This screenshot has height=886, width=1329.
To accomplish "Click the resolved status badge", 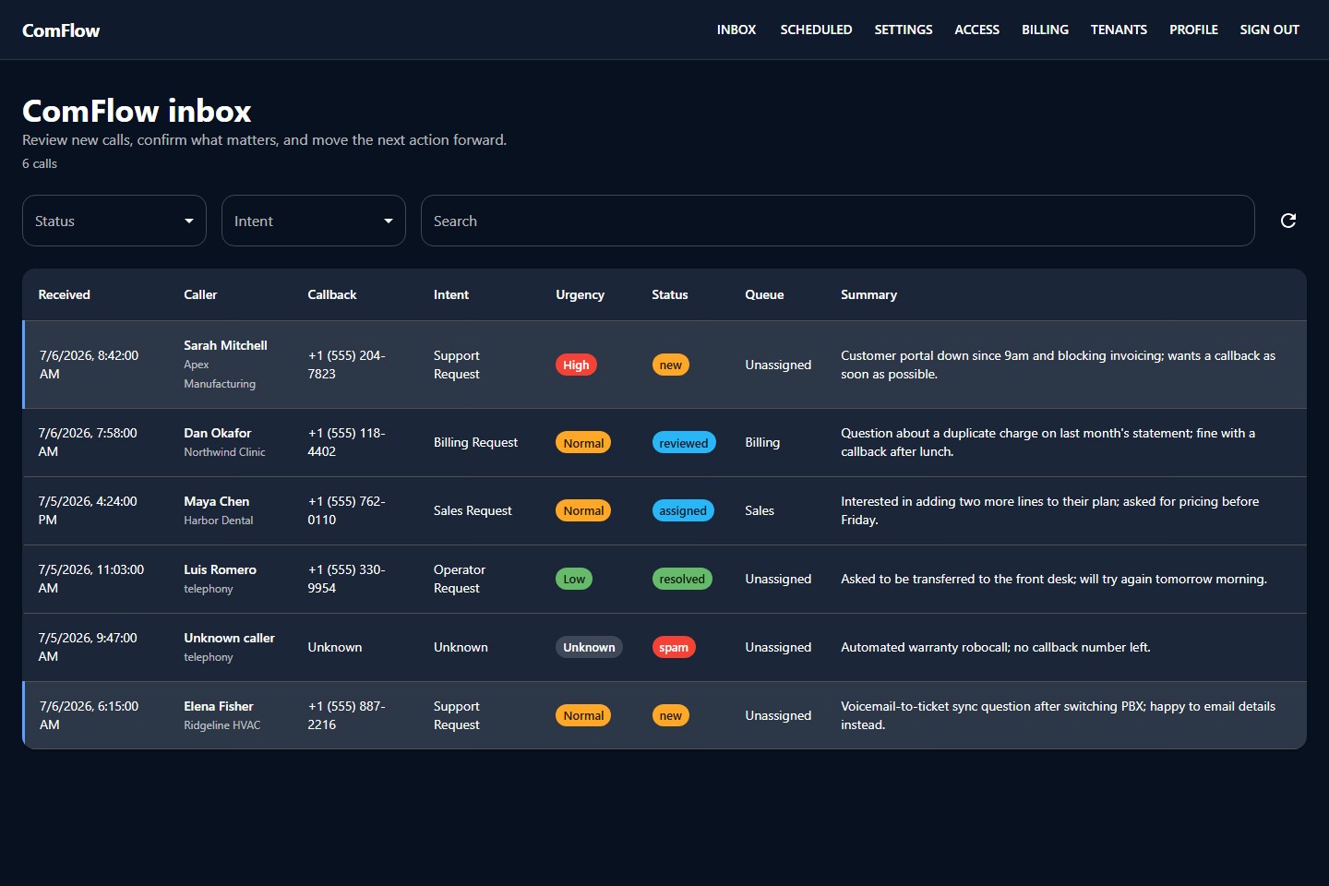I will click(x=682, y=579).
